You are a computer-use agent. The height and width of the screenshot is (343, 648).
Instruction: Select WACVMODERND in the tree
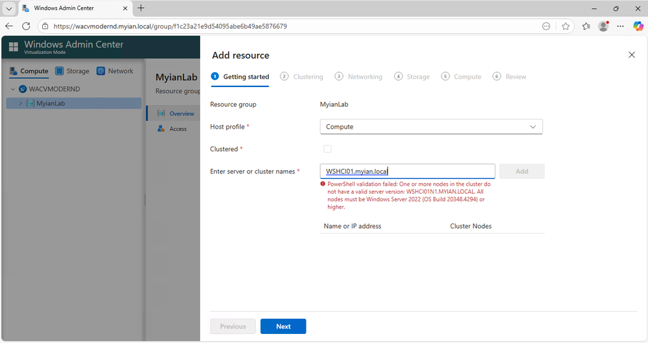click(x=54, y=89)
